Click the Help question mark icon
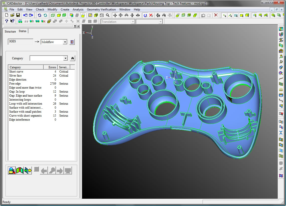 7,22
